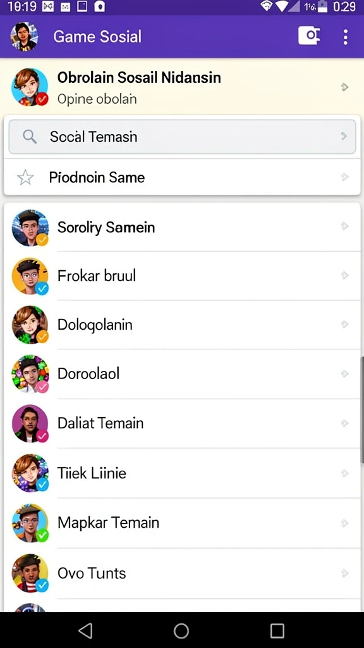Tap the blue check badge on Frokar bruul
364x648 pixels.
42,289
